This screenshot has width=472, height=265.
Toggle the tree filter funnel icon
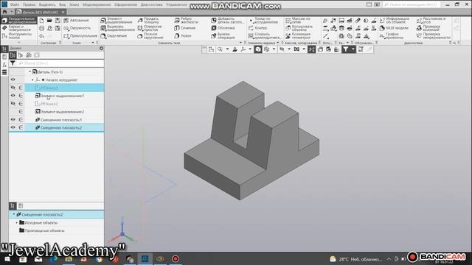pos(13,63)
